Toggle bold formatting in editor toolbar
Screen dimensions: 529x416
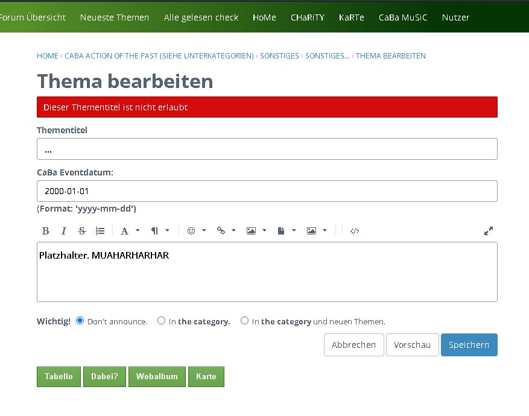(x=45, y=231)
